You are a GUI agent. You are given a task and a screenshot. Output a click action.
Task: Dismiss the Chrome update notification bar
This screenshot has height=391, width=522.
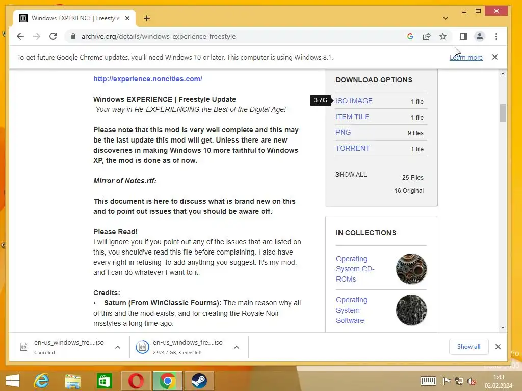tap(495, 57)
